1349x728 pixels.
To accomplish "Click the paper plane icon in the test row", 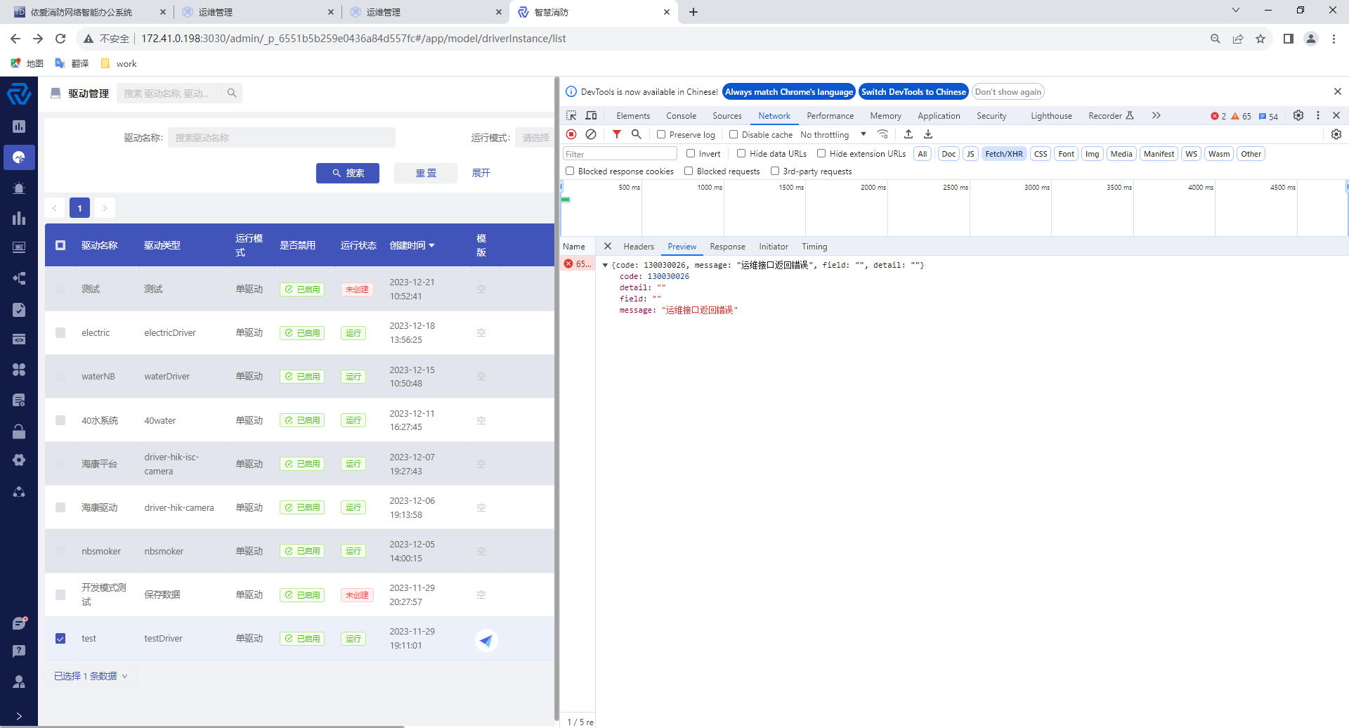I will point(486,640).
